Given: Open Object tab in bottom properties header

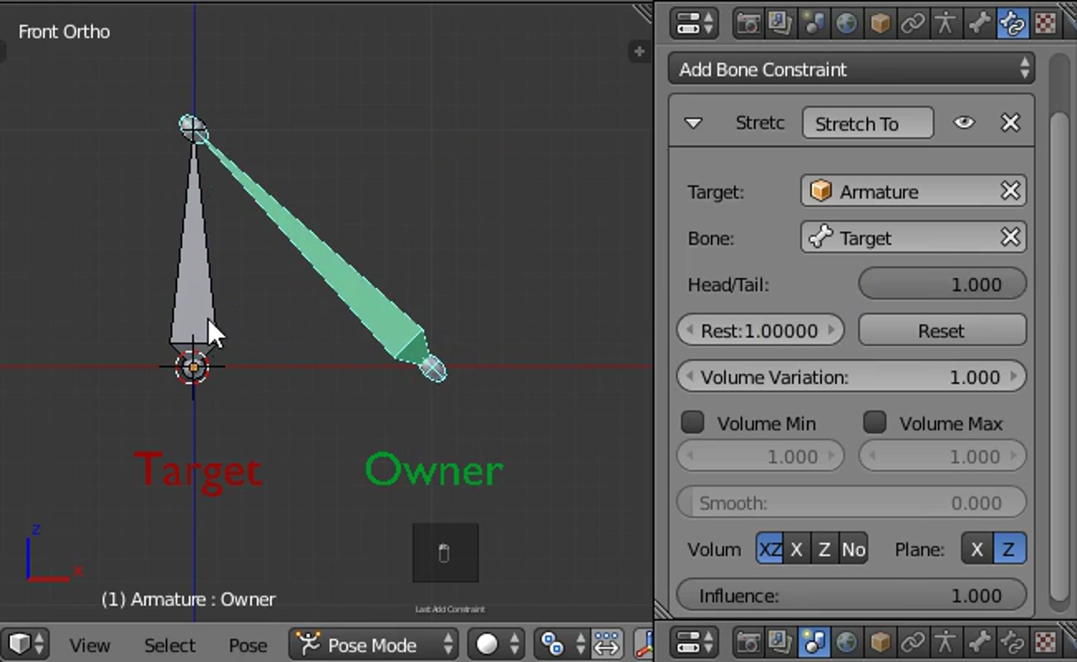Looking at the screenshot, I should tap(880, 642).
